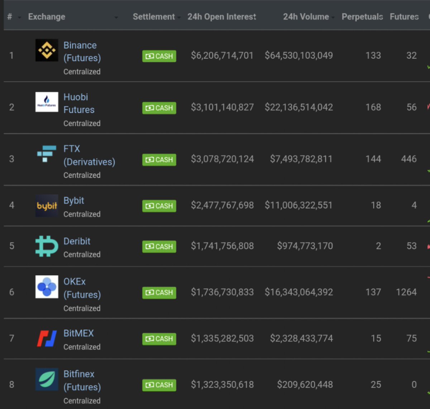The width and height of the screenshot is (430, 409).
Task: Sort by Perpetuals column header
Action: (362, 17)
